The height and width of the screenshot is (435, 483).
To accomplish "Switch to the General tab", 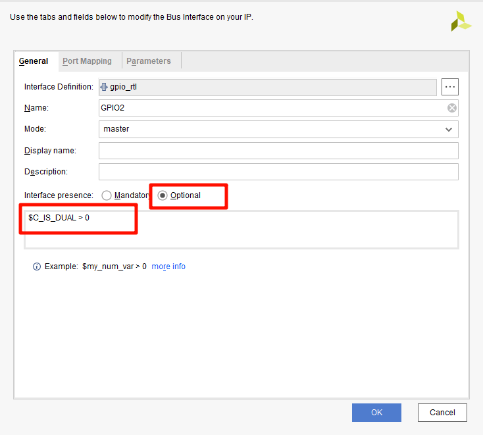I will point(34,61).
